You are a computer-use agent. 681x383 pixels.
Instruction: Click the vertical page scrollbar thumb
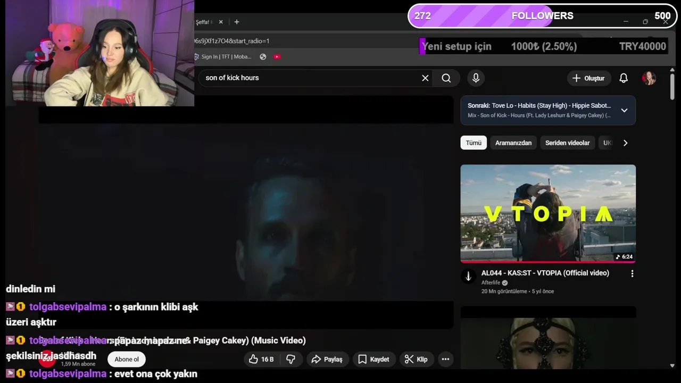click(672, 86)
